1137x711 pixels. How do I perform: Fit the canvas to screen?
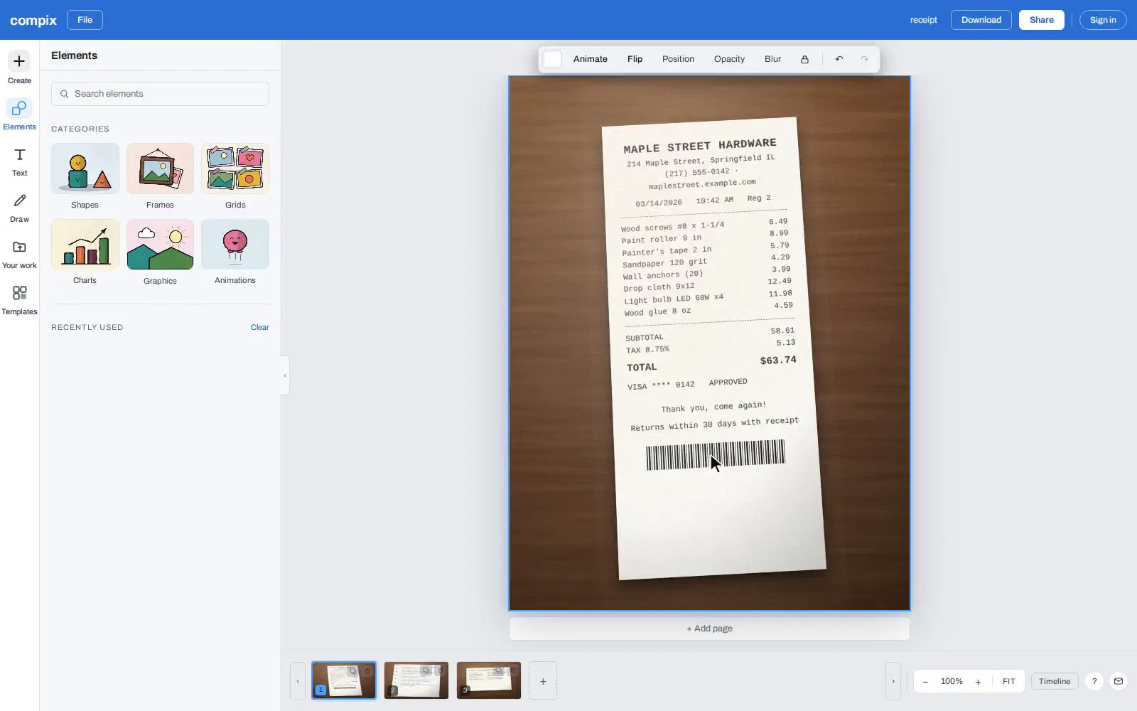point(1008,682)
